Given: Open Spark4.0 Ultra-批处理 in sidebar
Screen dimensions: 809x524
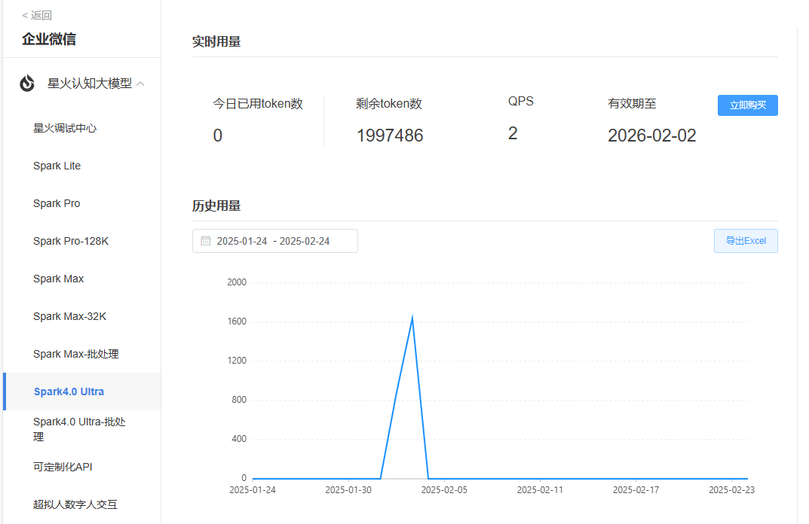Looking at the screenshot, I should point(79,429).
